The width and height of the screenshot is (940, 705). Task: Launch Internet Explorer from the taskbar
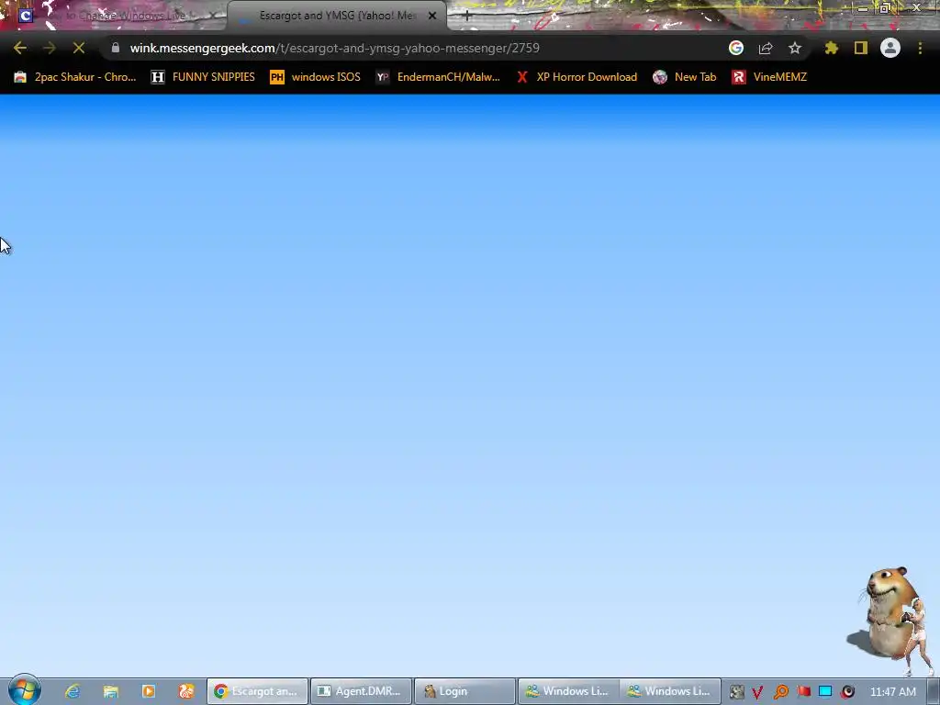pyautogui.click(x=73, y=691)
